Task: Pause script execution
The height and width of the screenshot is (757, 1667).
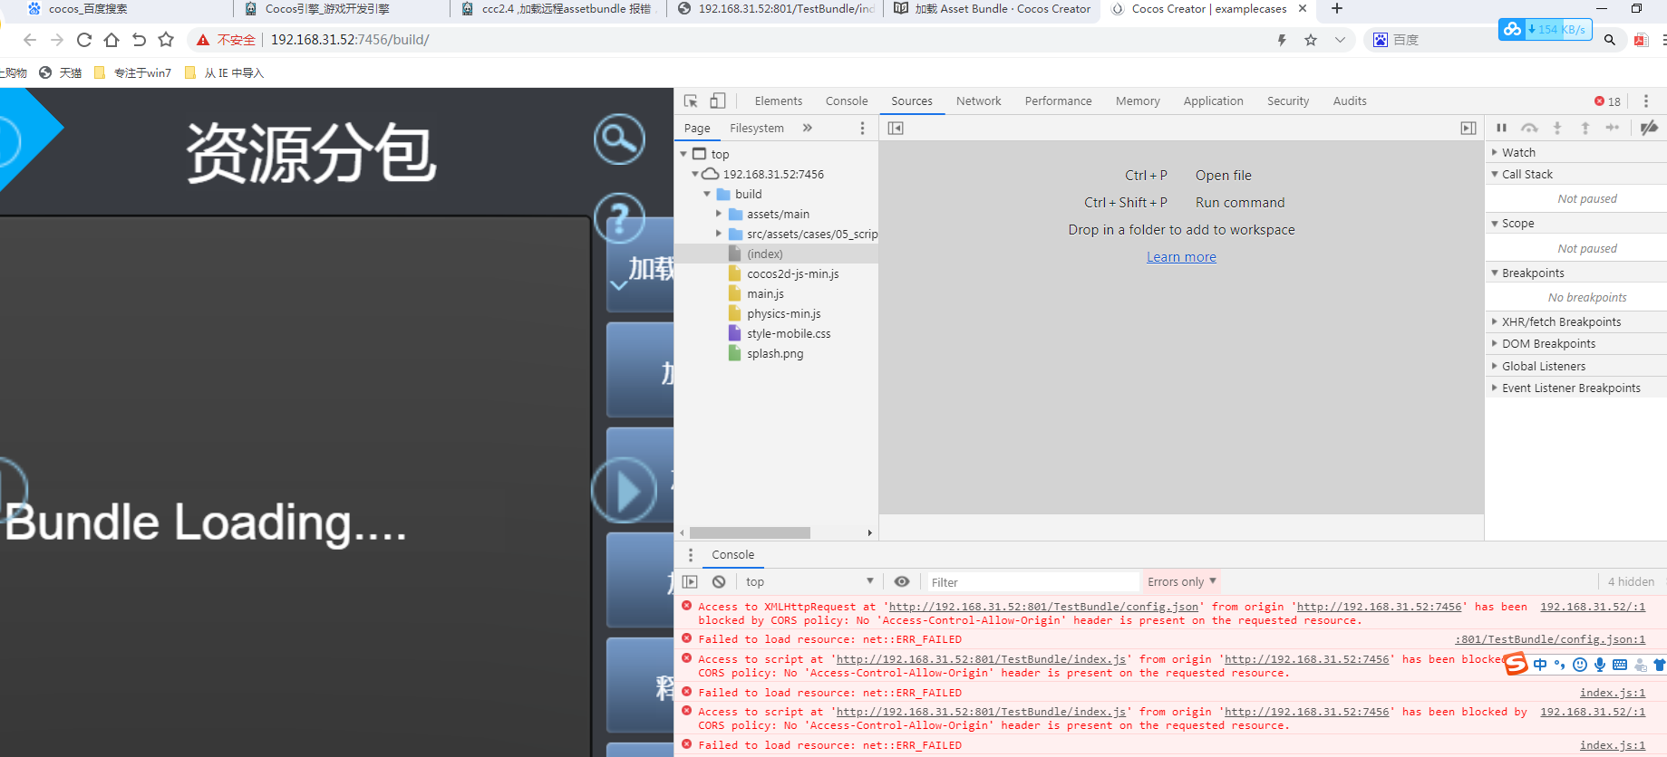Action: [1501, 129]
